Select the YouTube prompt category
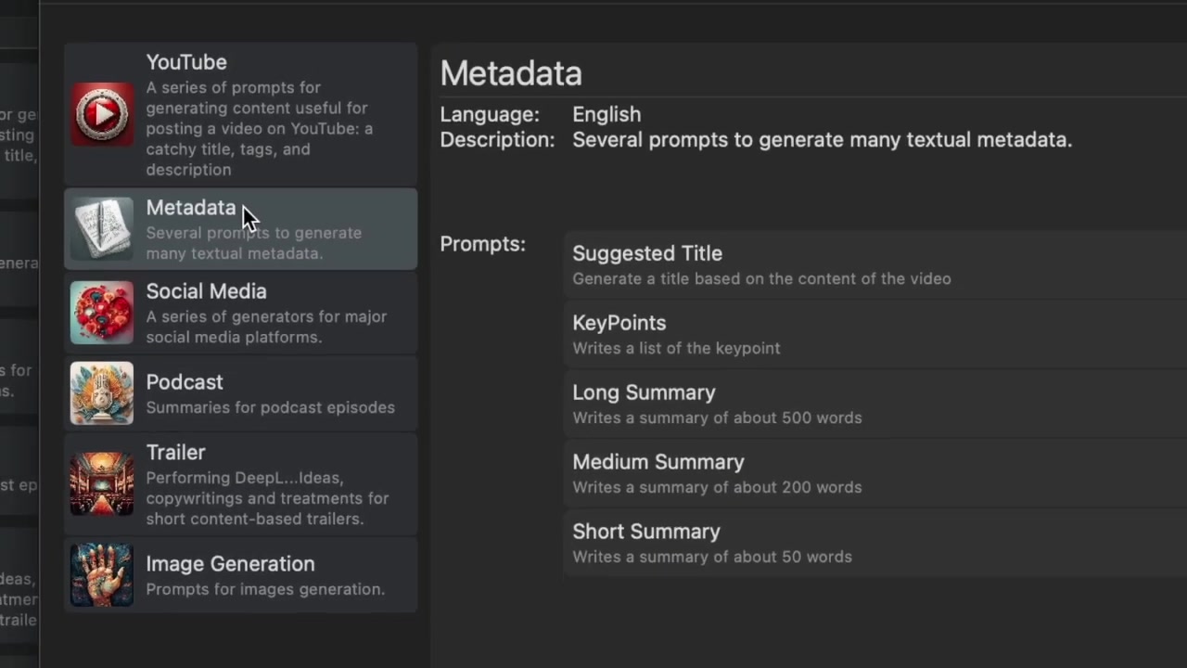1187x668 pixels. (240, 114)
